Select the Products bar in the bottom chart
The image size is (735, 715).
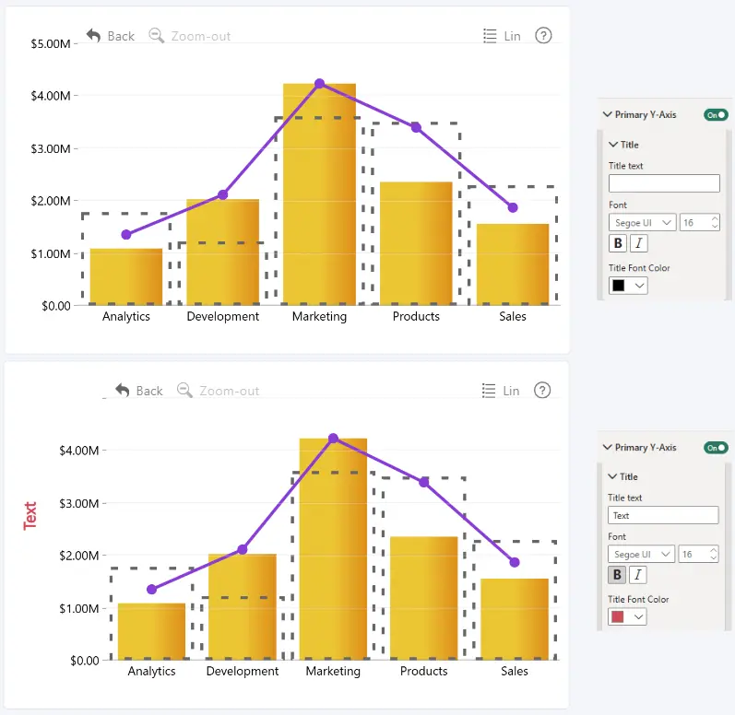click(x=423, y=598)
